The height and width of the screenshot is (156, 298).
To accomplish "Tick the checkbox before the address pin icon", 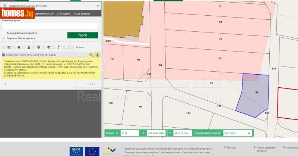I will coord(34,47).
